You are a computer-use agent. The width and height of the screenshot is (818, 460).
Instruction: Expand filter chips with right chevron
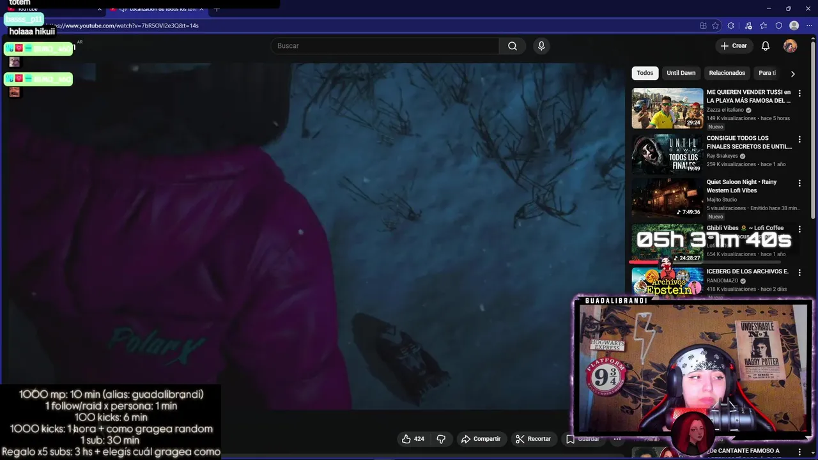(793, 73)
